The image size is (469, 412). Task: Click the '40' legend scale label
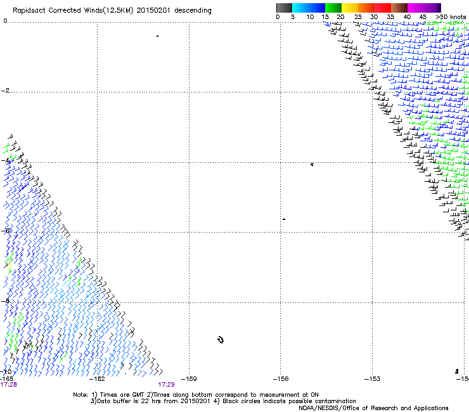(407, 17)
